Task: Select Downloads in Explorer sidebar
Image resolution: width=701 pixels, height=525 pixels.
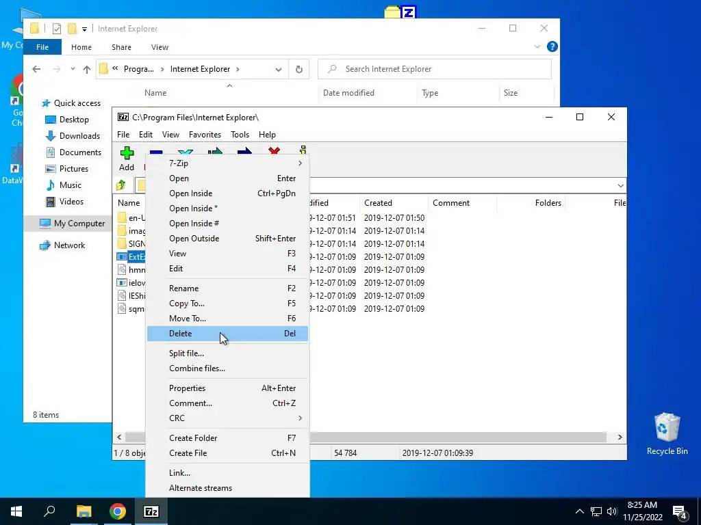Action: click(x=79, y=136)
